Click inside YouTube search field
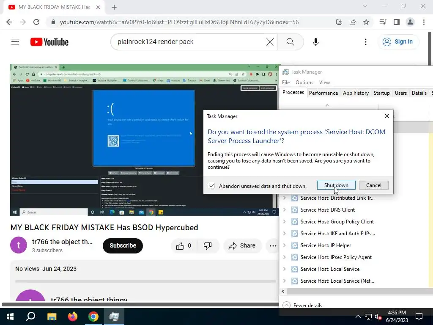 191,42
